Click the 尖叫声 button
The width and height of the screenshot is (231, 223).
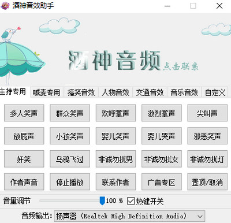coord(207,113)
